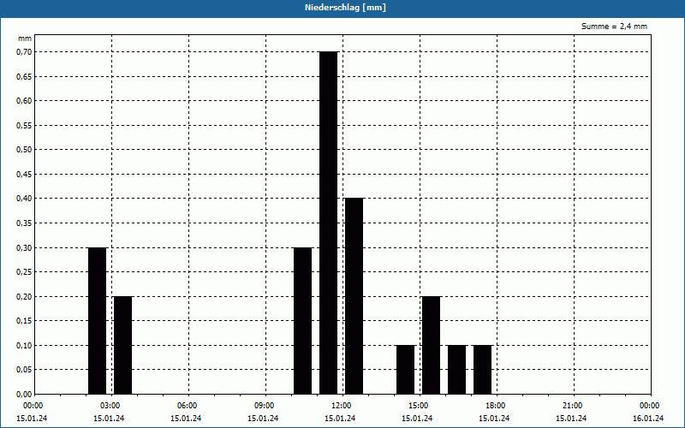Image resolution: width=685 pixels, height=428 pixels.
Task: Click the 03:00 time axis label
Action: (x=110, y=406)
